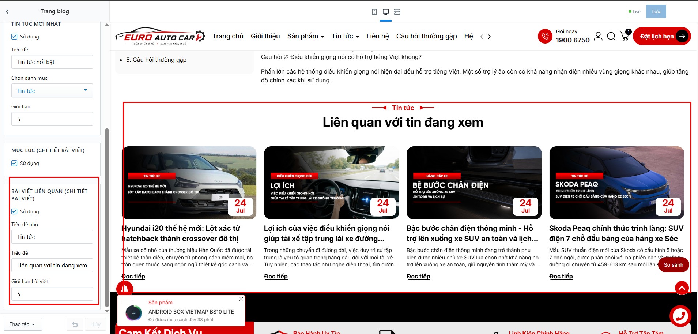Click the sidebar vertical scrollbar
The width and height of the screenshot is (698, 334).
pyautogui.click(x=107, y=218)
